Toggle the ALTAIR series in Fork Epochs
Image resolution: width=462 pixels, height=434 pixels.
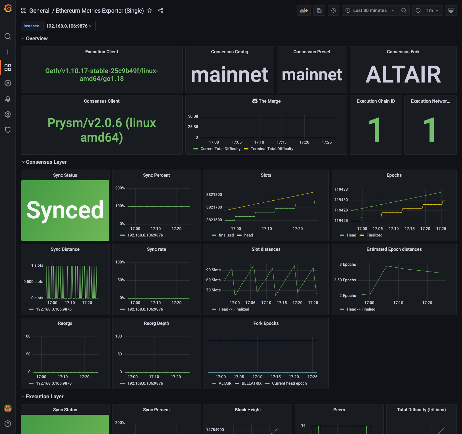pos(225,383)
